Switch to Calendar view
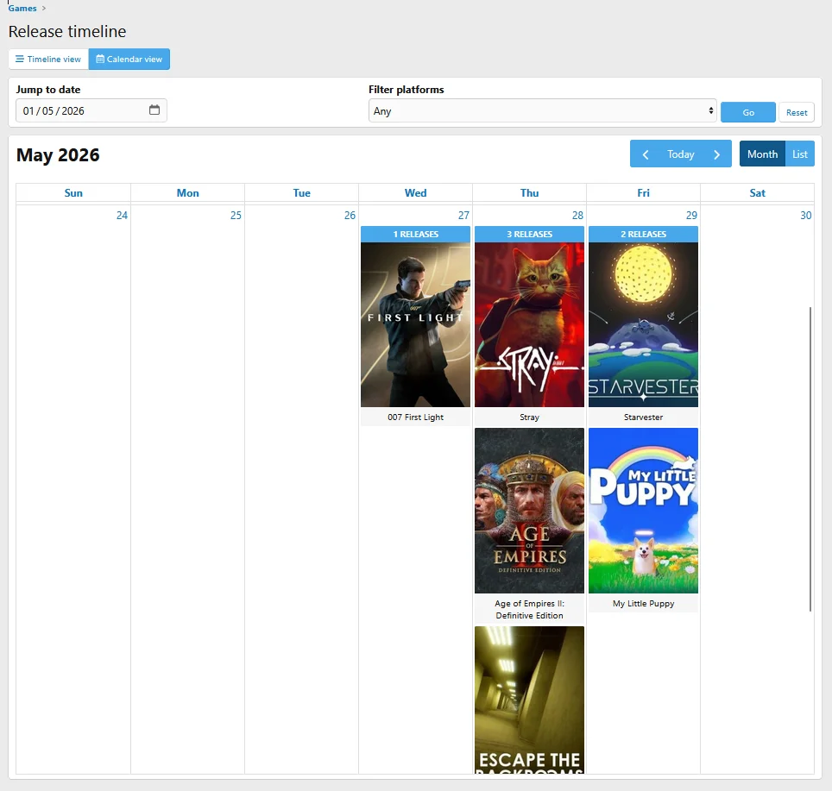The width and height of the screenshot is (832, 791). [129, 59]
